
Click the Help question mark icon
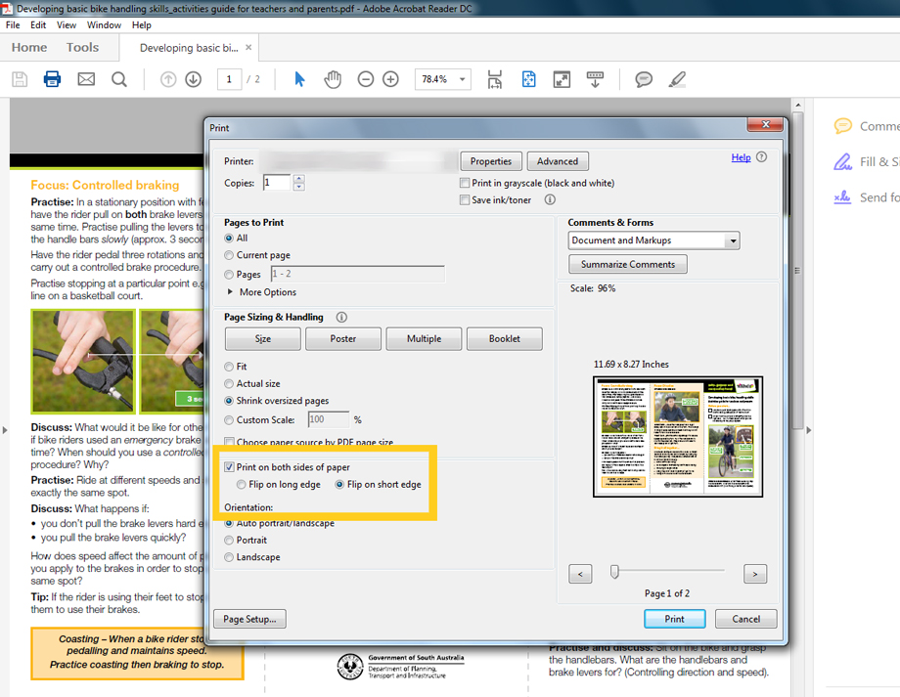[762, 157]
